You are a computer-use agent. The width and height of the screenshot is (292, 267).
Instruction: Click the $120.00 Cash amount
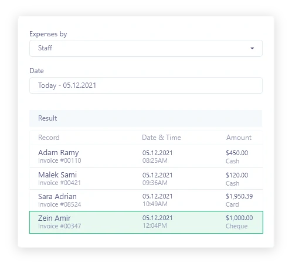(x=237, y=179)
